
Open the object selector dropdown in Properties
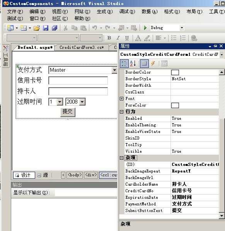[x=222, y=55]
